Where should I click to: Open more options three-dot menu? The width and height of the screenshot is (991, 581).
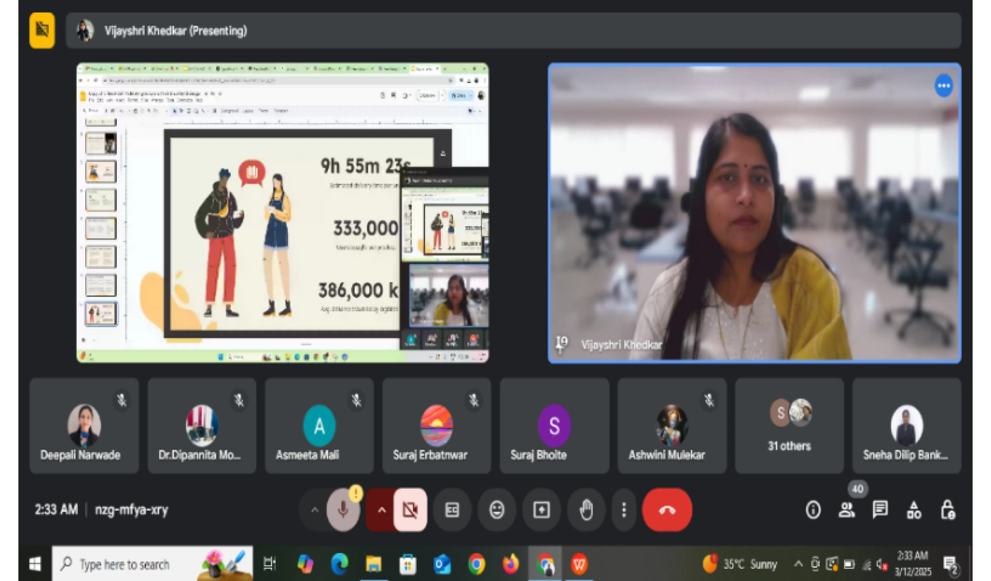[624, 510]
